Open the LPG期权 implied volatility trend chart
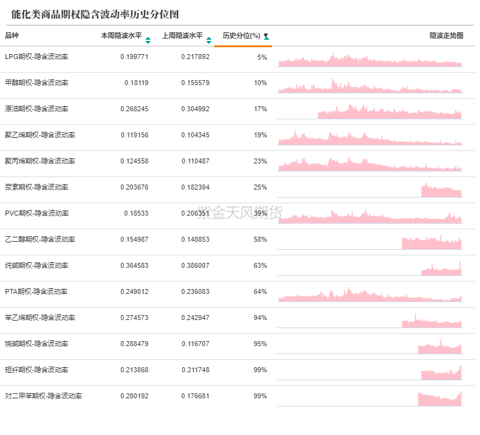Image resolution: width=480 pixels, height=435 pixels. (x=370, y=60)
